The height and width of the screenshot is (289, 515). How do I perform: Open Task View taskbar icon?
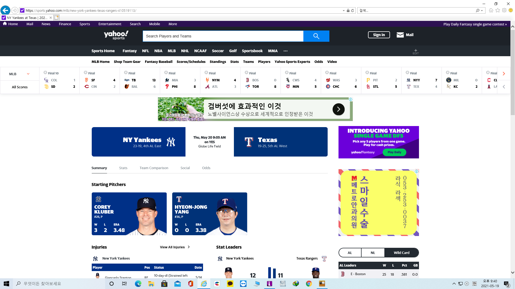click(x=124, y=284)
